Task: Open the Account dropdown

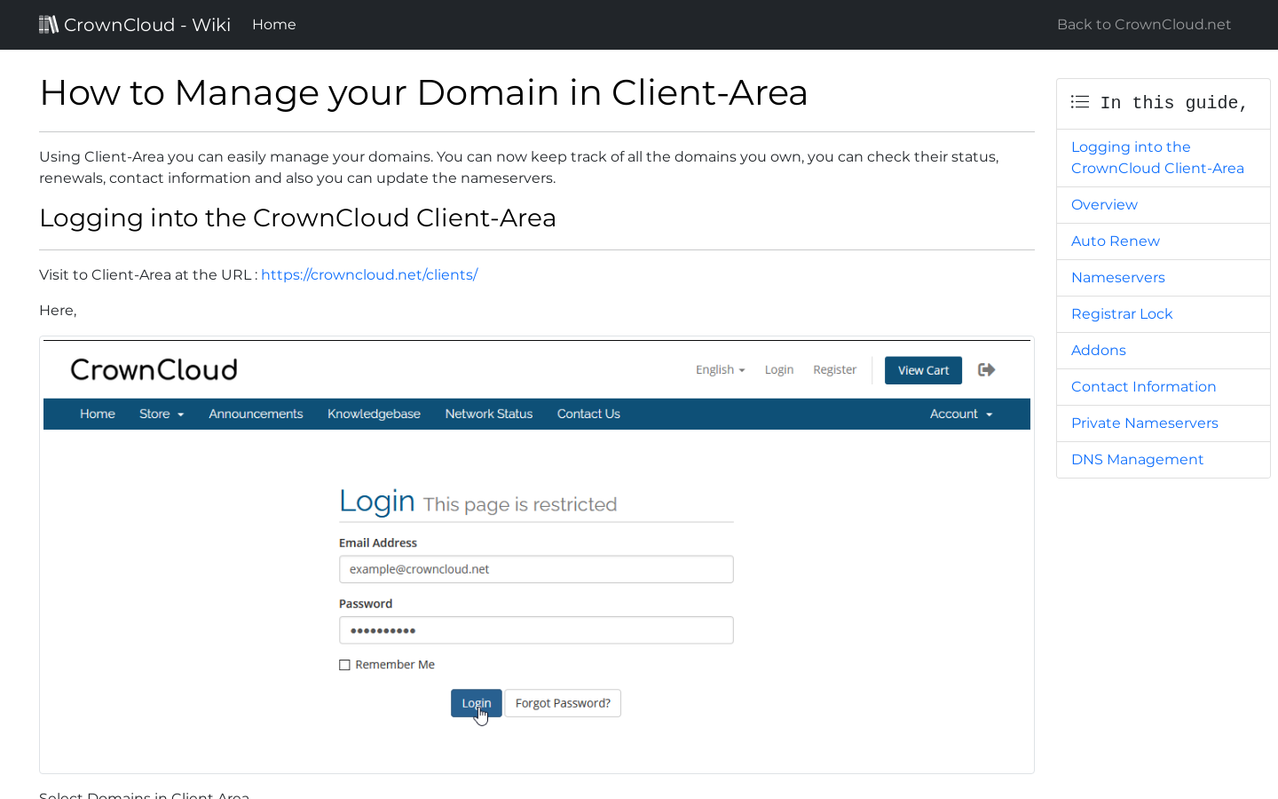Action: [960, 414]
